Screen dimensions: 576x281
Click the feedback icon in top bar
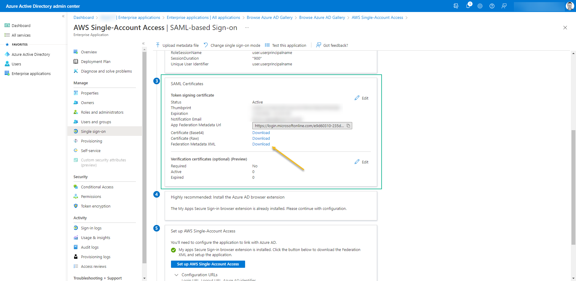(504, 6)
